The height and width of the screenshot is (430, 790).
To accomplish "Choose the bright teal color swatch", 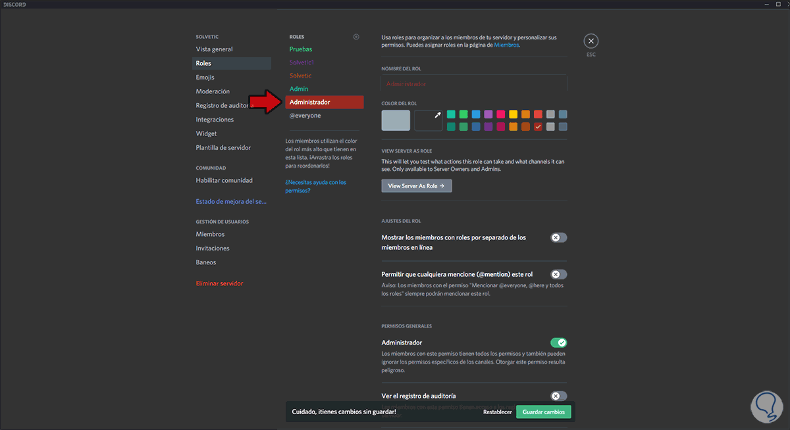I will [451, 114].
